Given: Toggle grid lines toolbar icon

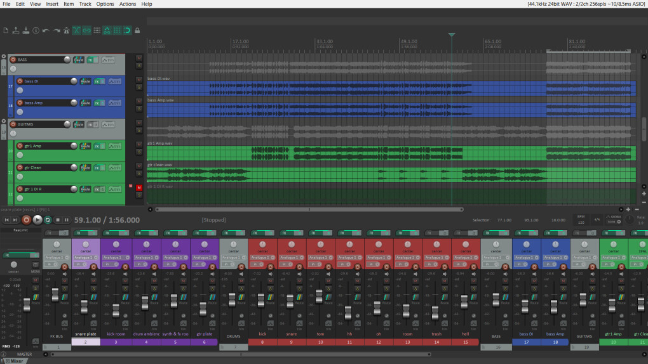Looking at the screenshot, I should click(x=117, y=30).
